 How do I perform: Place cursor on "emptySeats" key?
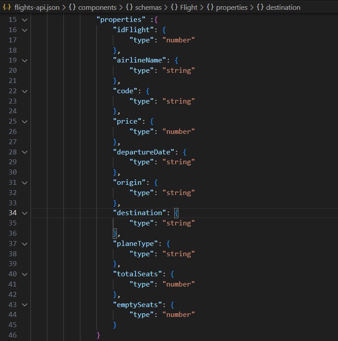tap(138, 305)
